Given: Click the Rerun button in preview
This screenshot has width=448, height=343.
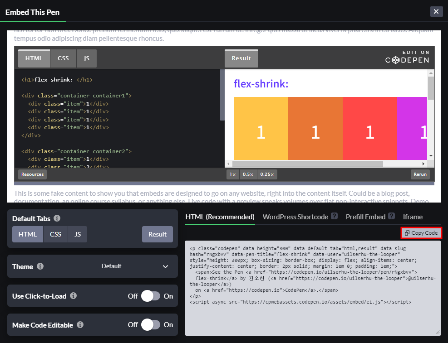Looking at the screenshot, I should pos(420,174).
